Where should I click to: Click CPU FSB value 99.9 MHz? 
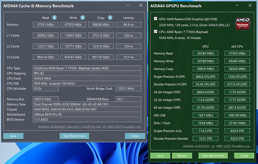[x=87, y=83]
